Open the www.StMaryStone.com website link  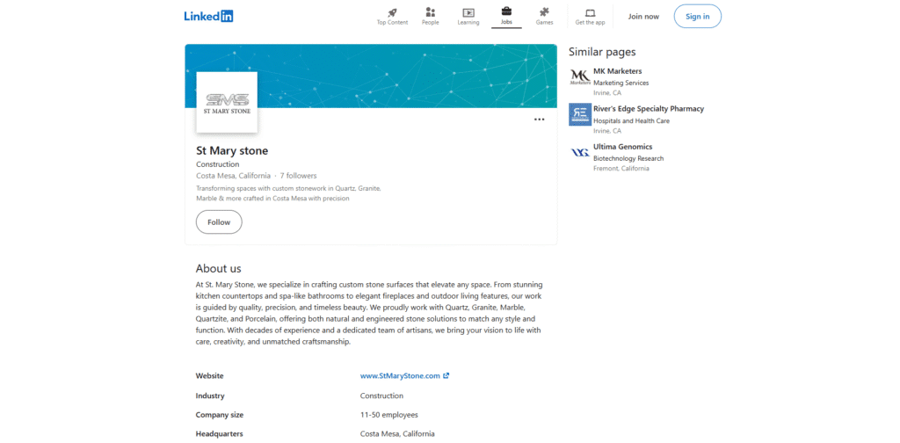click(x=400, y=375)
